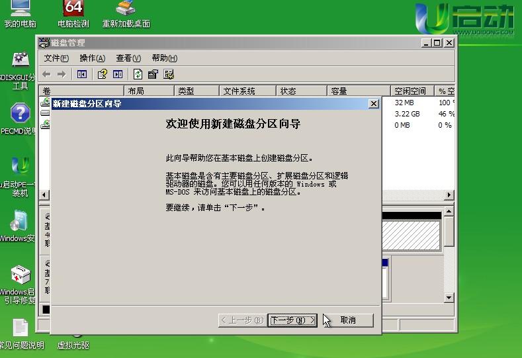Click the disabled 上一步(B) button
This screenshot has width=522, height=358.
243,320
